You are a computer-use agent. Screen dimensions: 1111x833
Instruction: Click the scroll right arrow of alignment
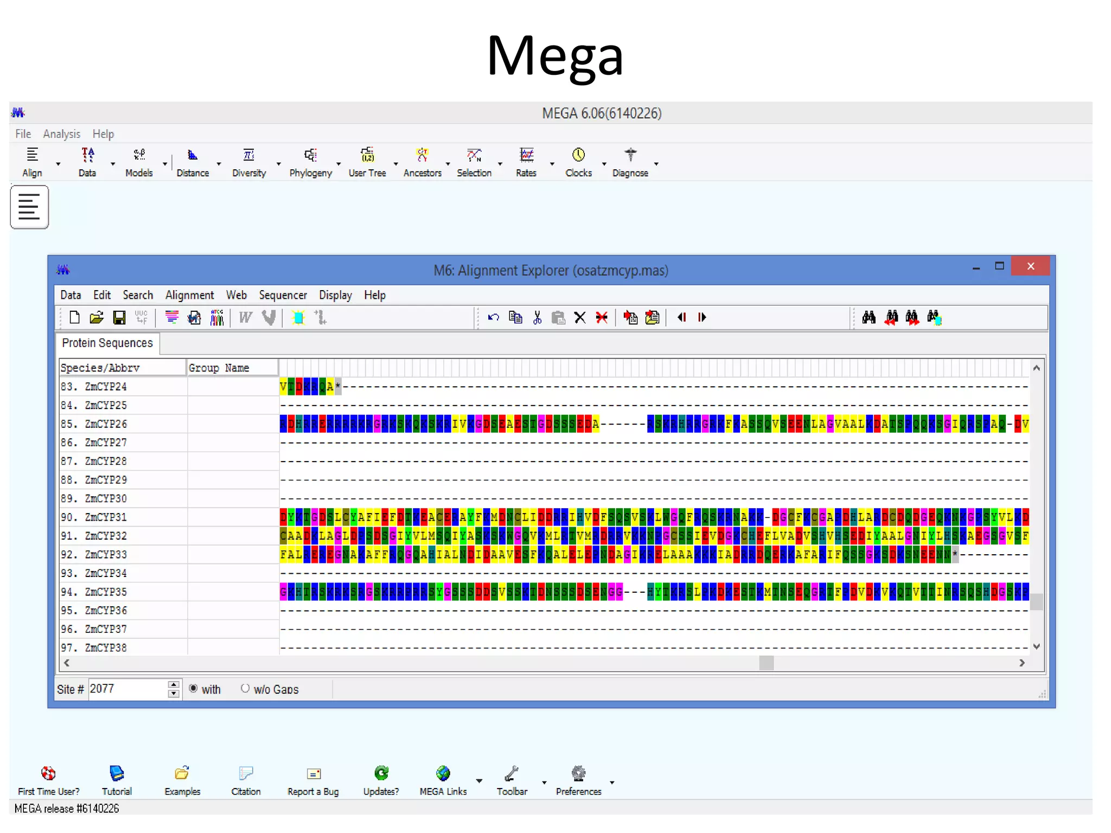coord(1022,663)
